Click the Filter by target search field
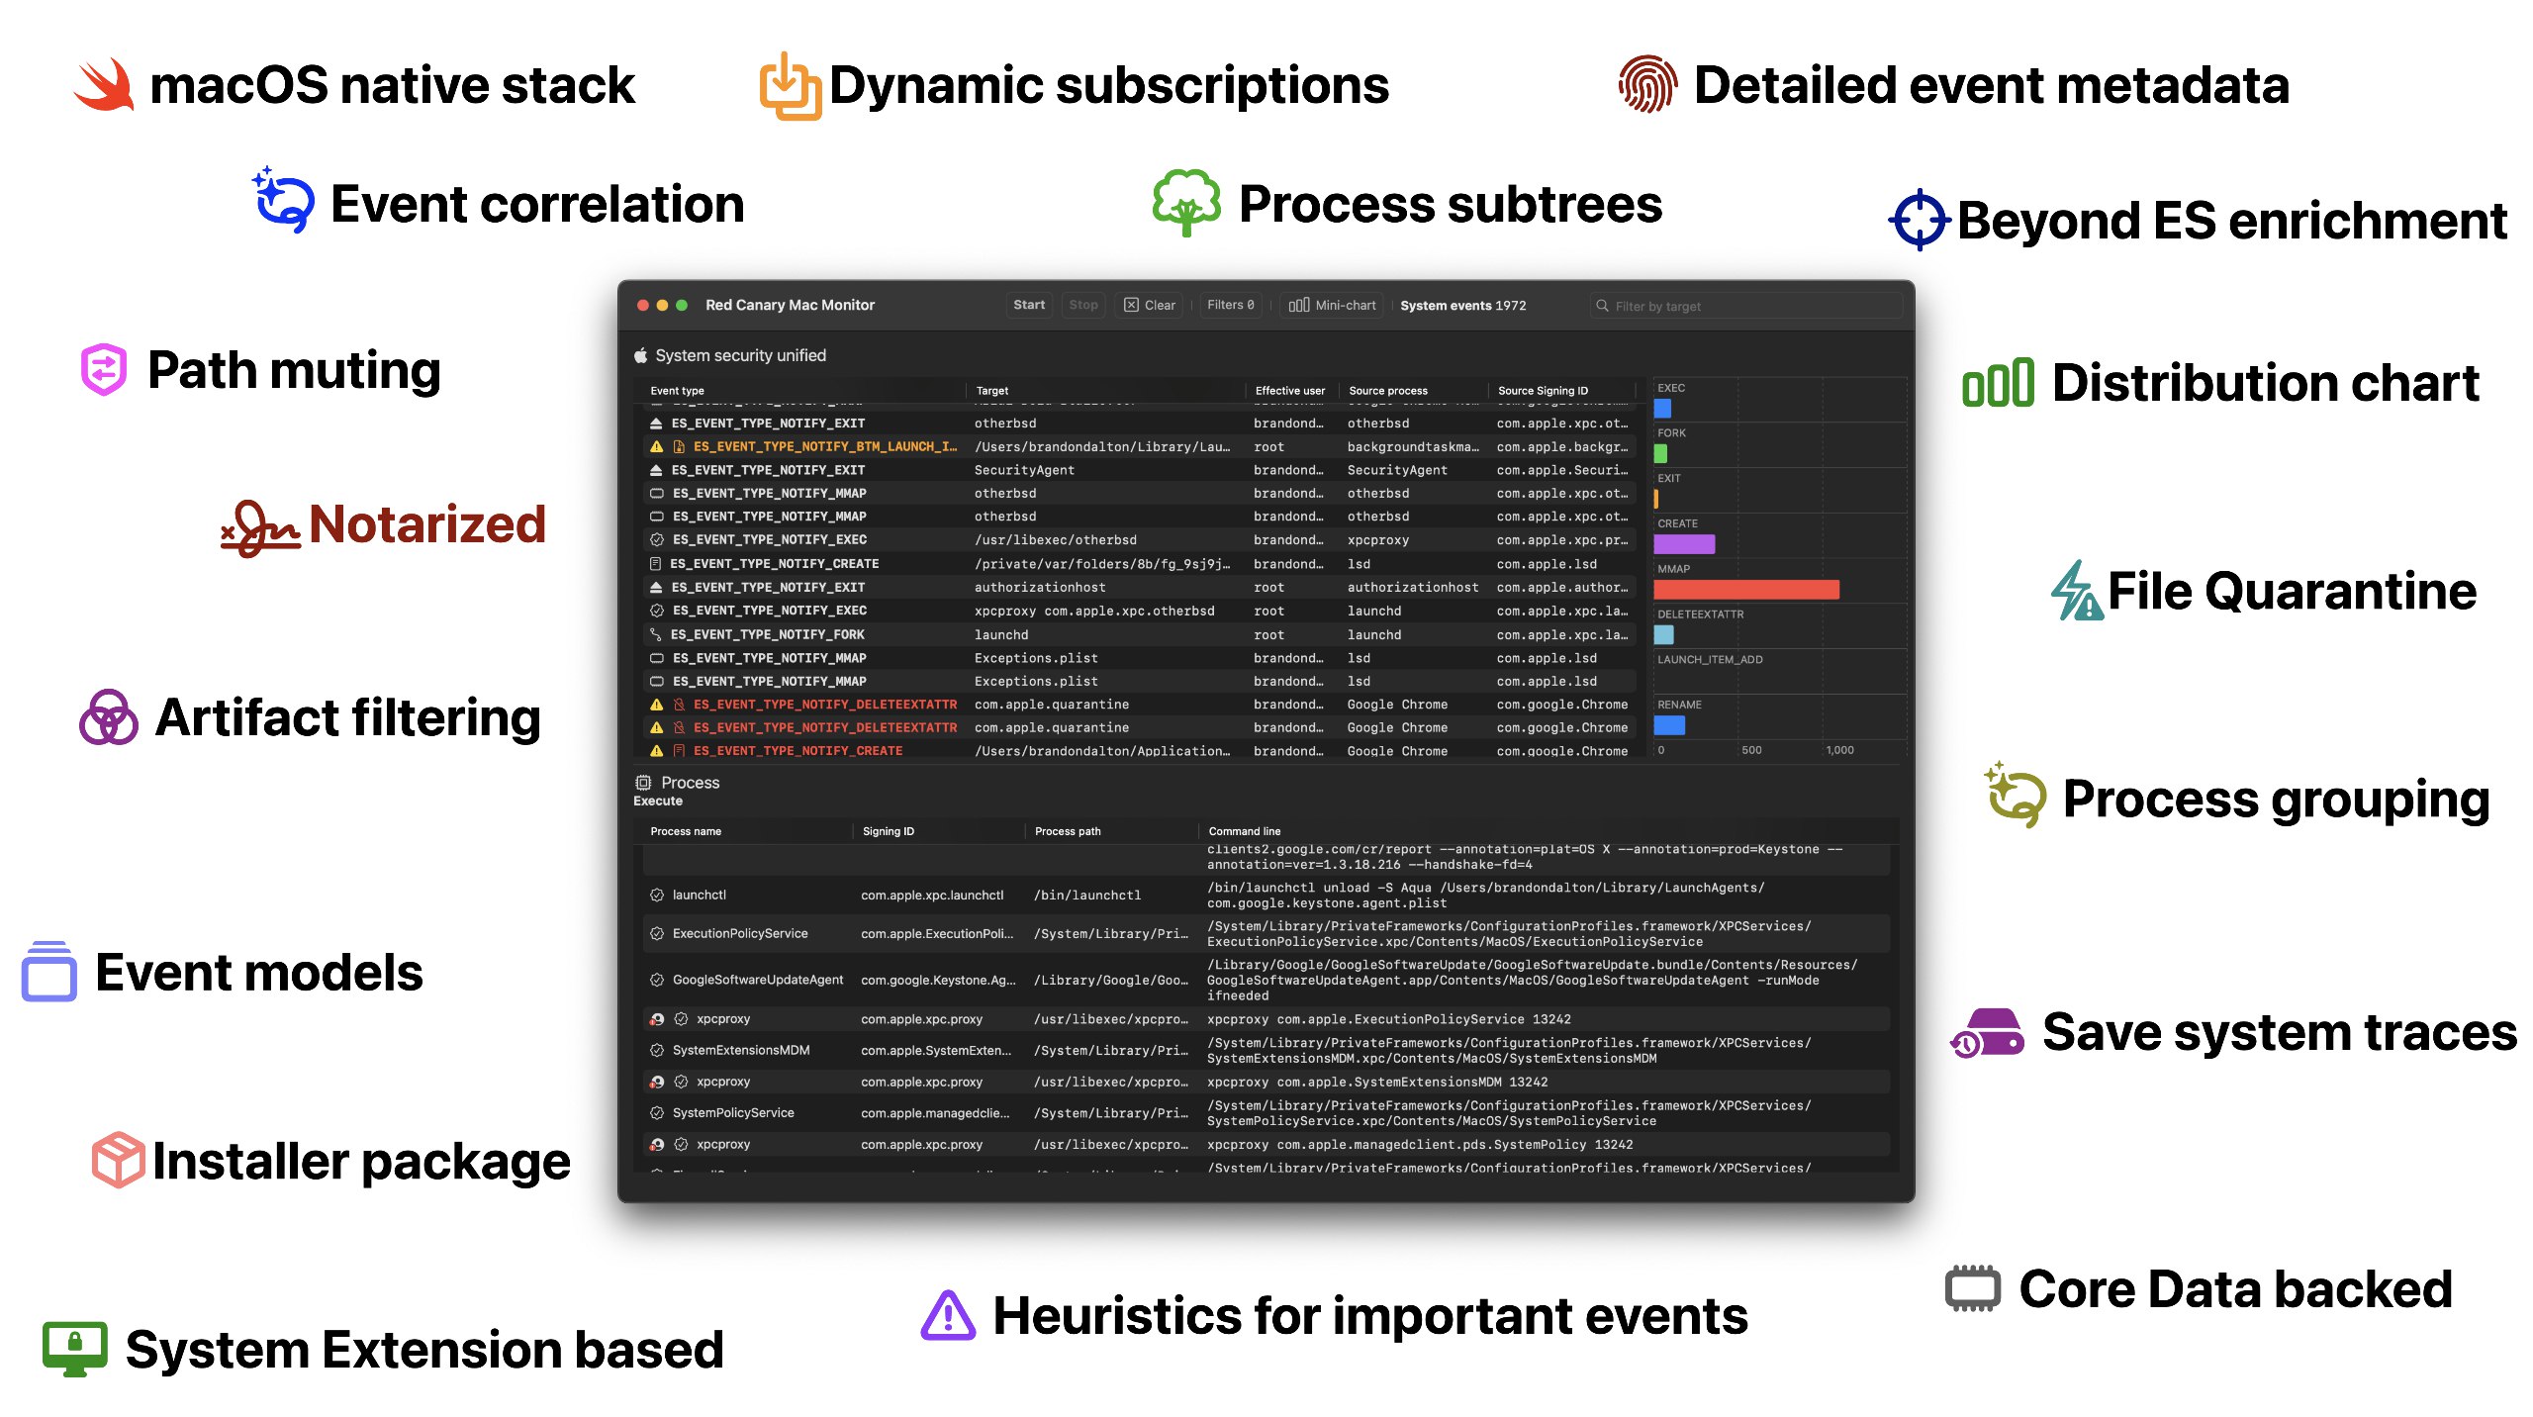 tap(1745, 306)
